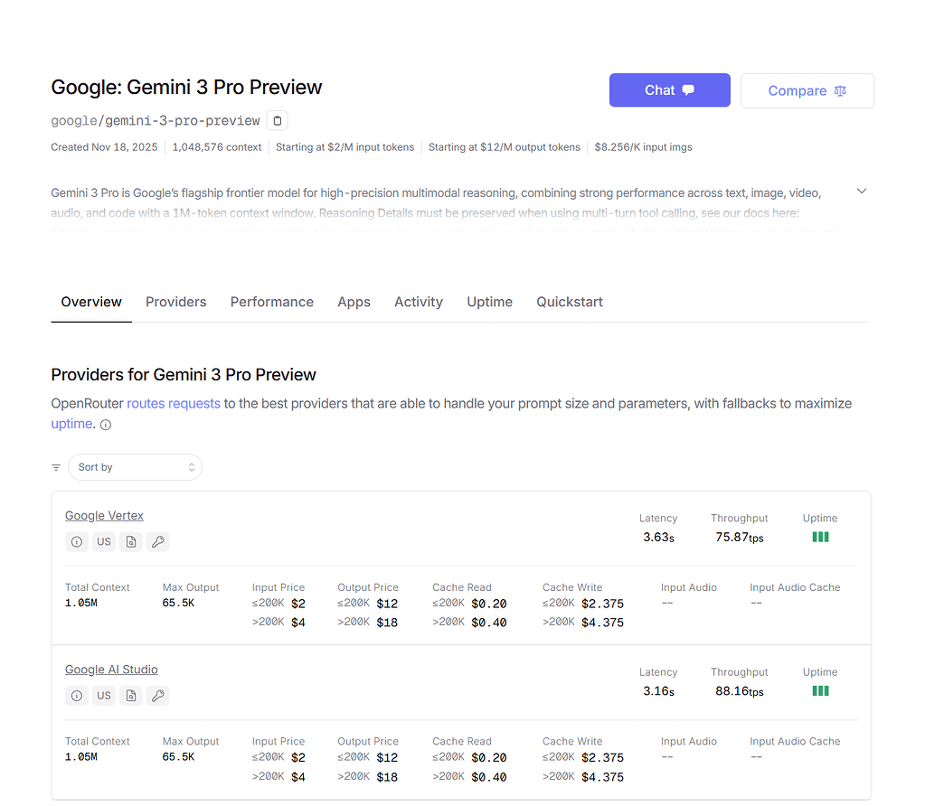Click the info icon next to uptime
The height and width of the screenshot is (806, 925).
tap(106, 425)
